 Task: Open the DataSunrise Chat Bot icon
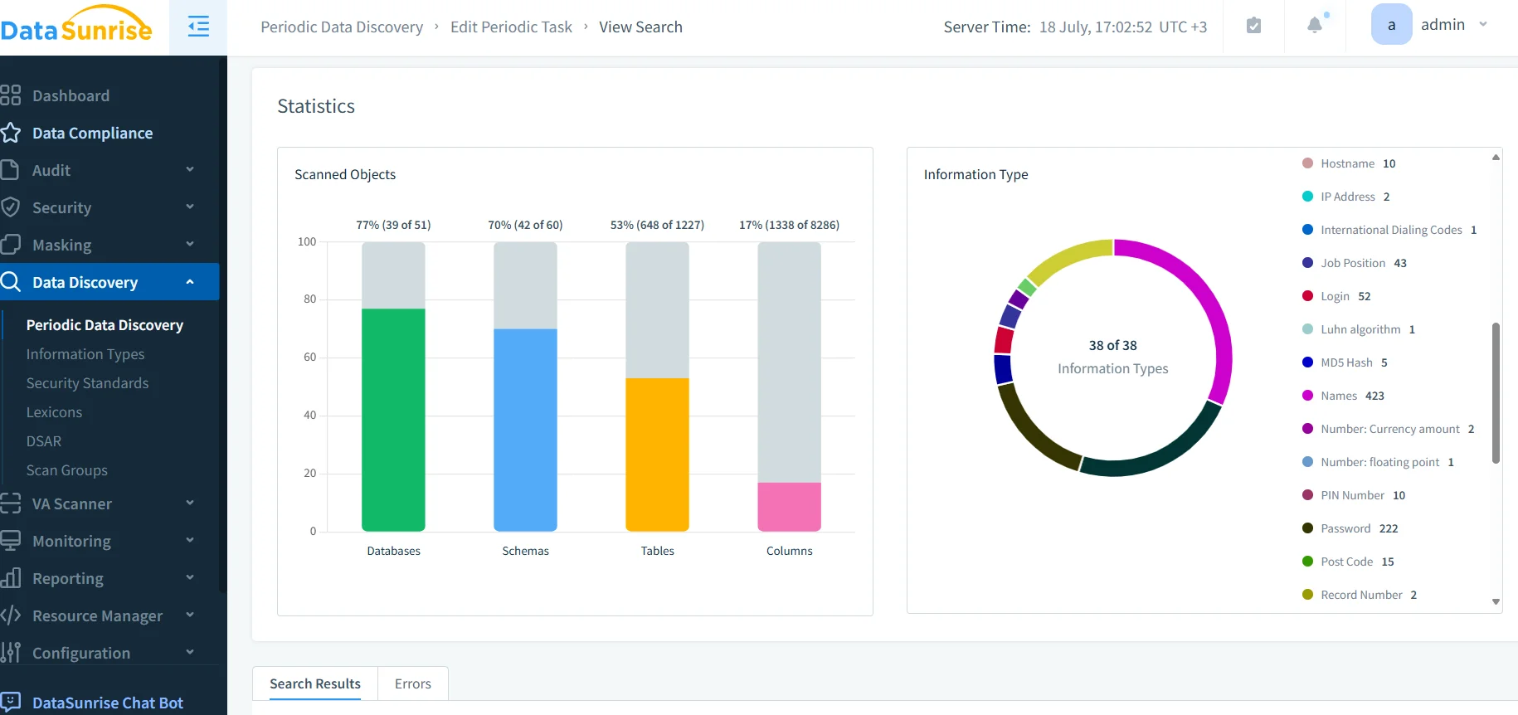(11, 702)
